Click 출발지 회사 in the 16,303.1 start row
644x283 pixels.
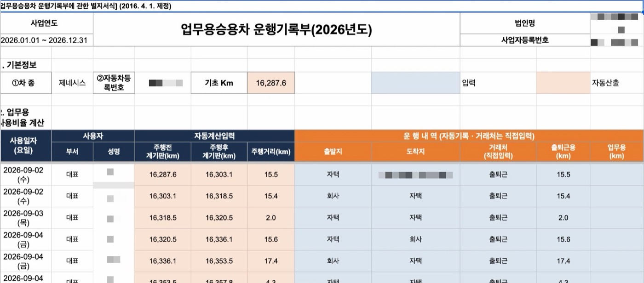[x=333, y=196]
